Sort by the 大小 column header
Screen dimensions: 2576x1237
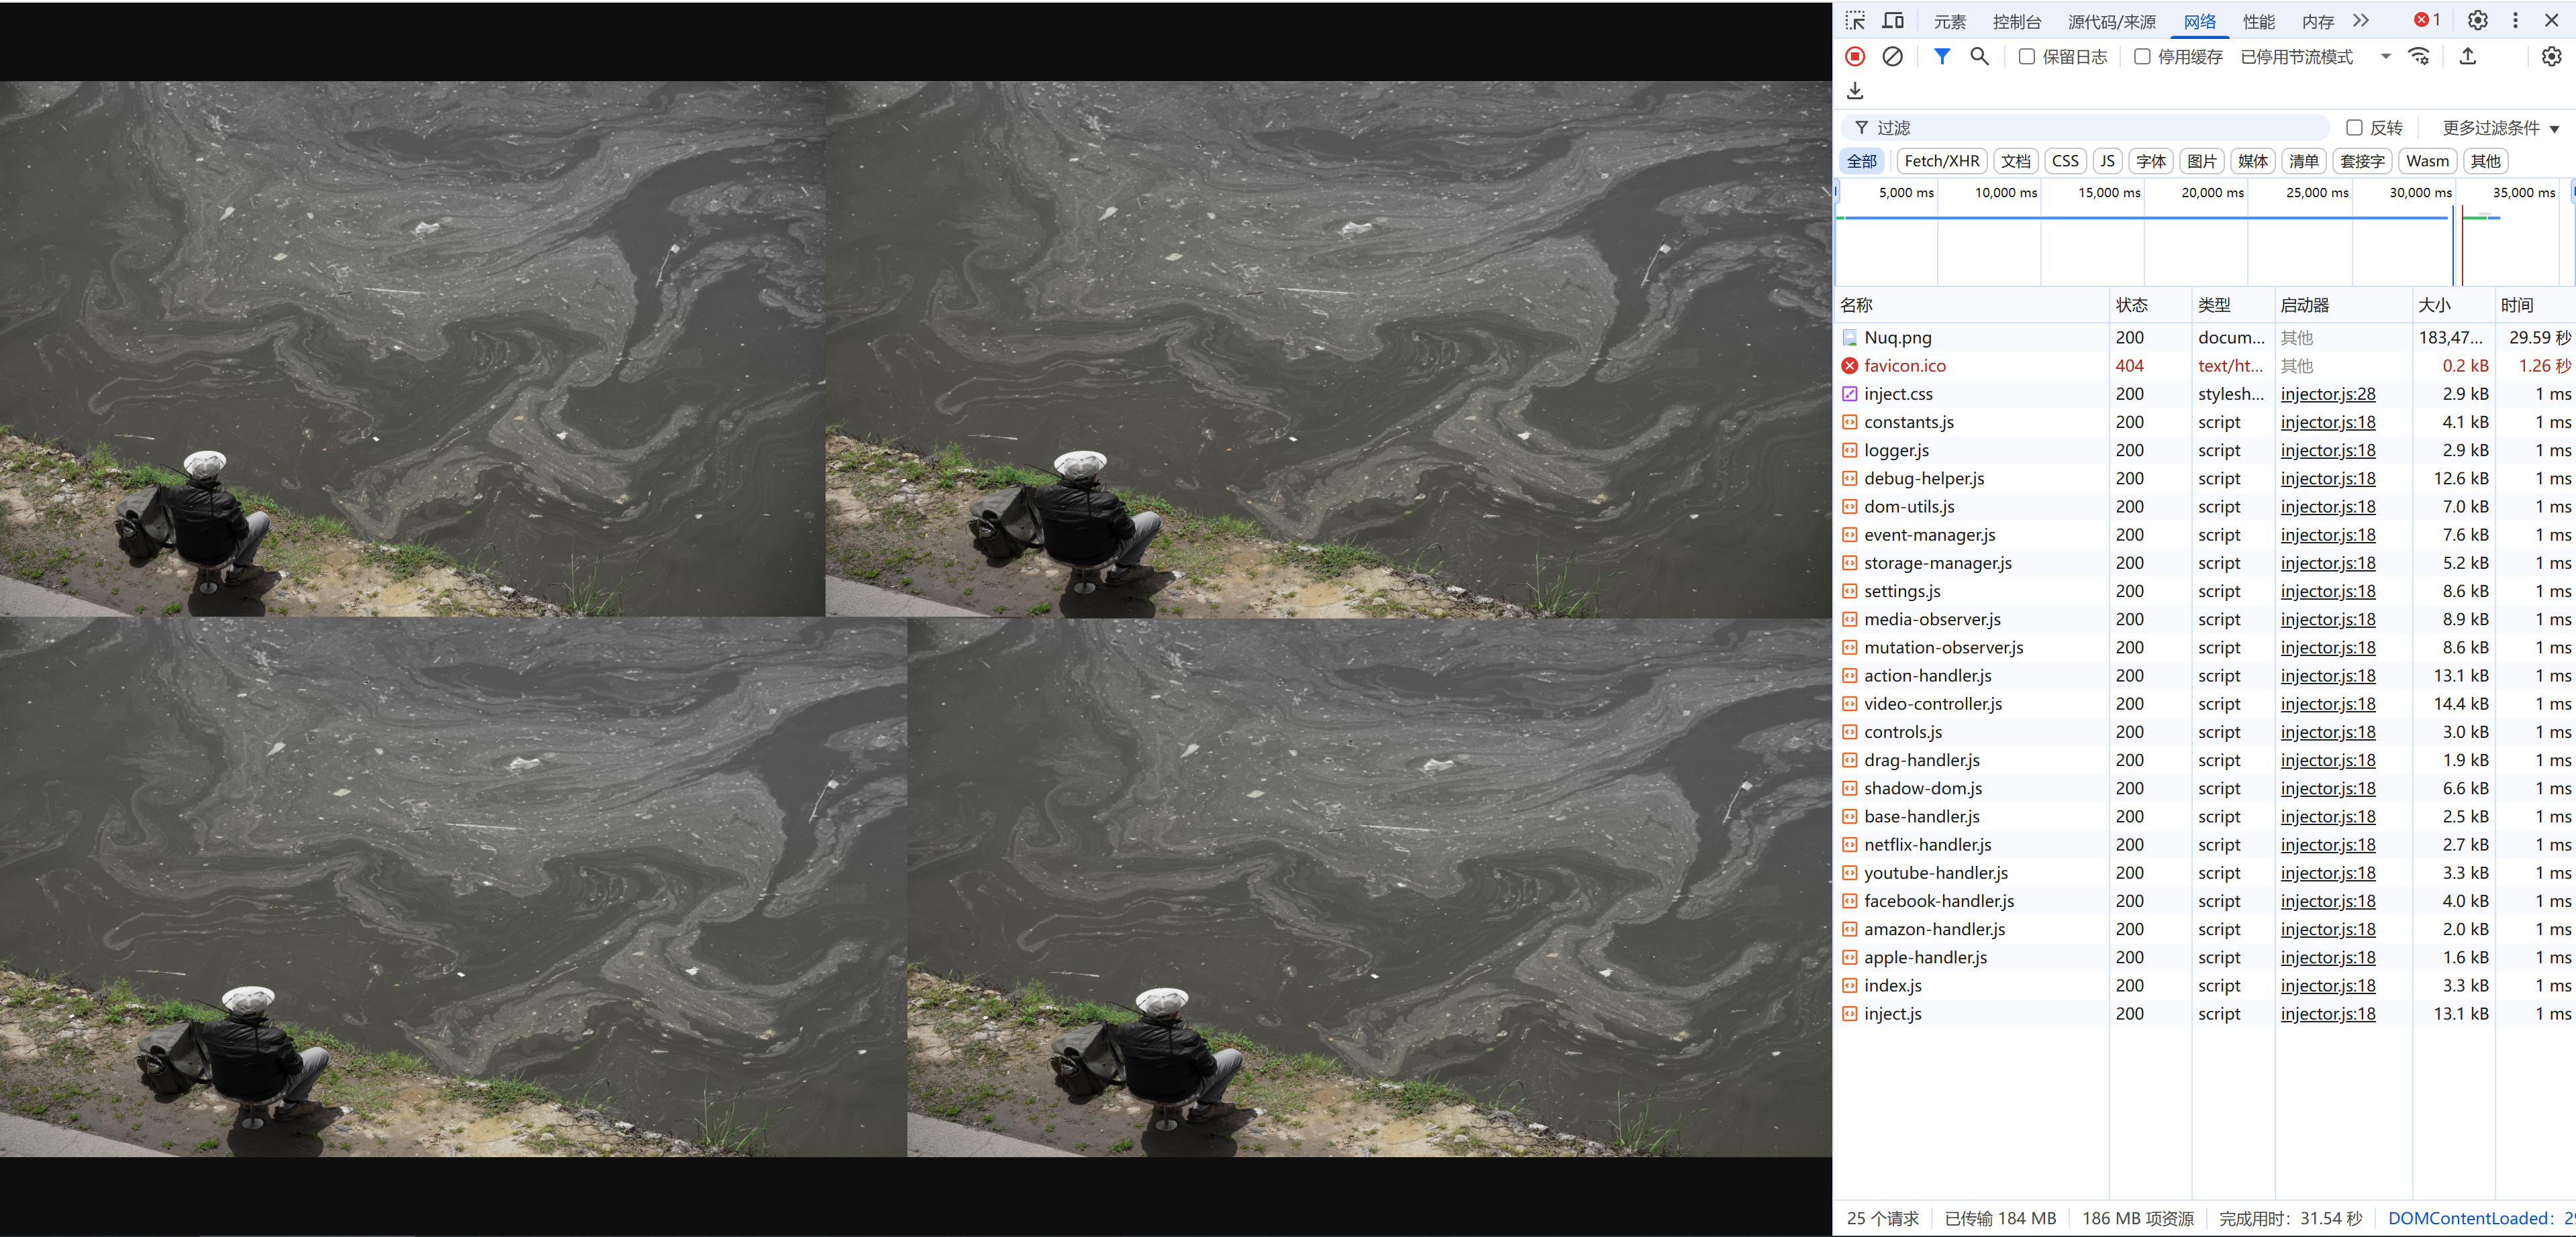click(2453, 305)
